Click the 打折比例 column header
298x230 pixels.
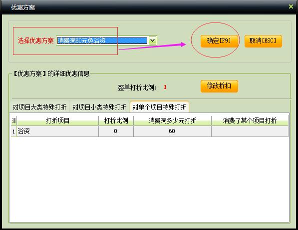point(116,120)
